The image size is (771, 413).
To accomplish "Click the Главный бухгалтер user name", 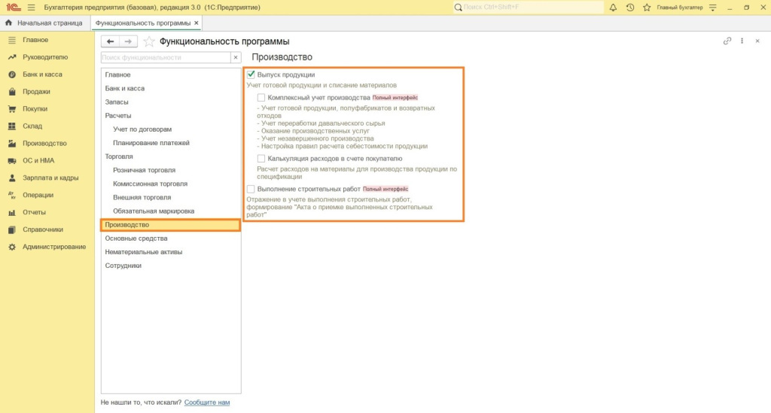I will tap(680, 8).
